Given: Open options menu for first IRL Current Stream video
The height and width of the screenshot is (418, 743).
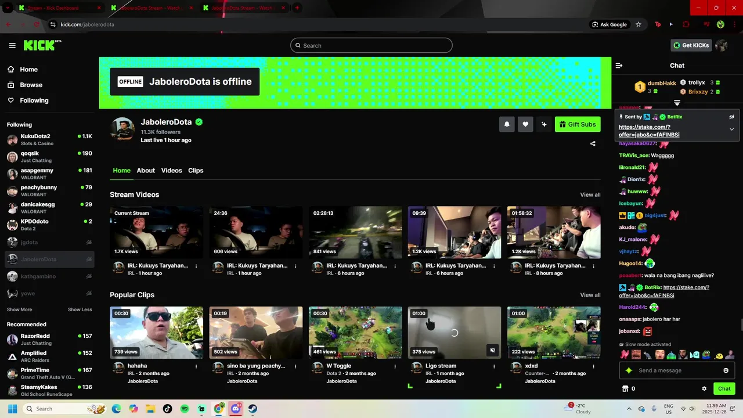Looking at the screenshot, I should tap(196, 266).
